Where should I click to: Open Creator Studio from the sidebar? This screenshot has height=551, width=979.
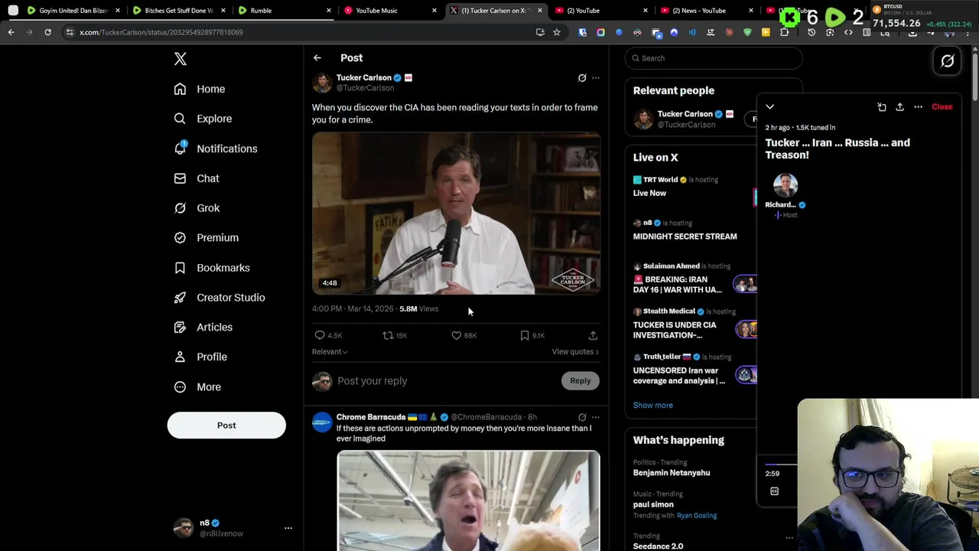220,298
